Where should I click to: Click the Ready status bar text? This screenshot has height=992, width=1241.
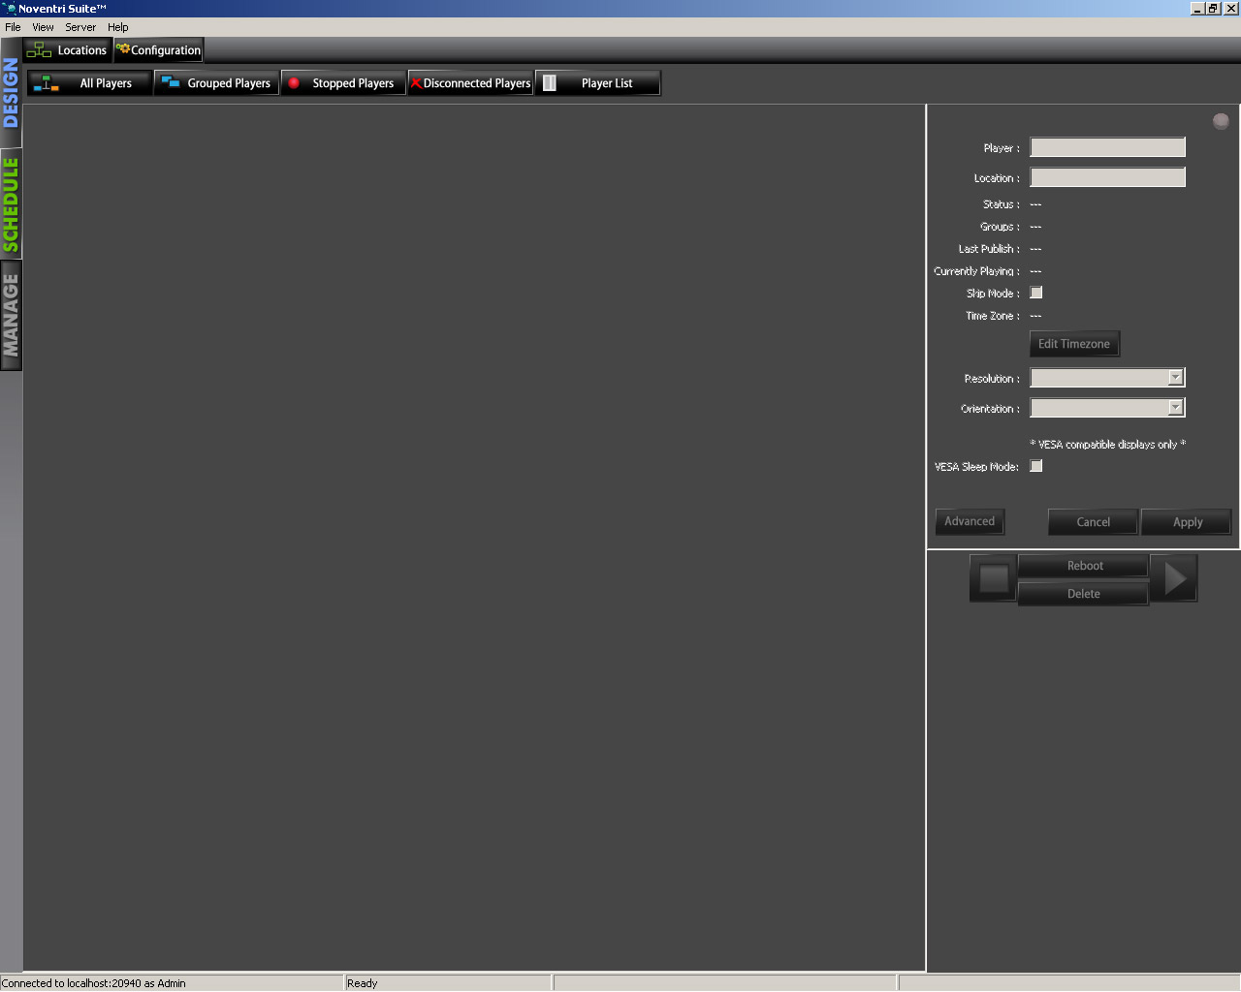pos(363,983)
